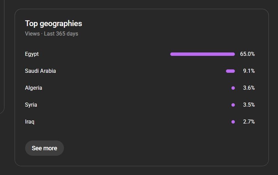Image resolution: width=278 pixels, height=175 pixels.
Task: Select the 3.6% percentage for Algeria
Action: pos(249,88)
